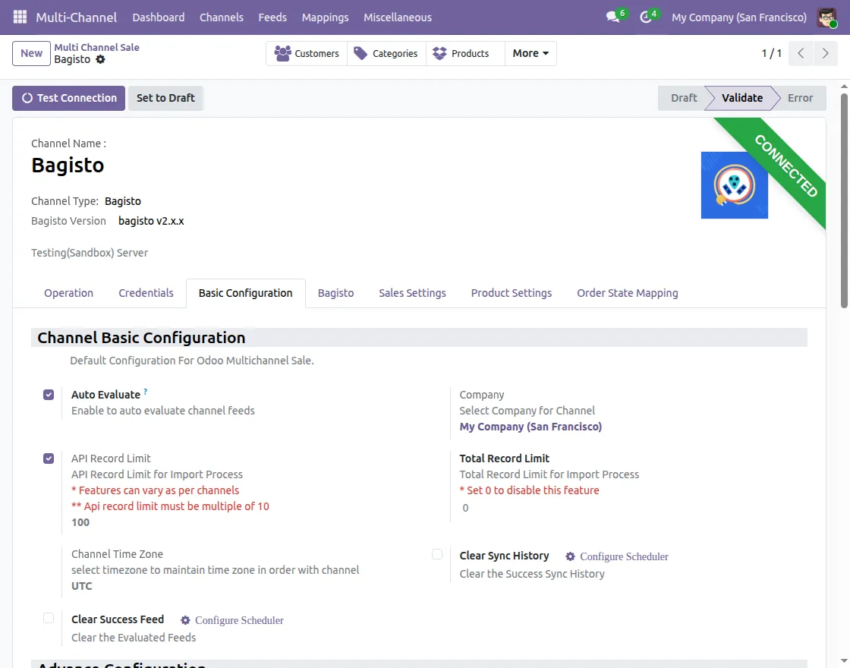
Task: Click the vertical page scrollbar
Action: (844, 200)
